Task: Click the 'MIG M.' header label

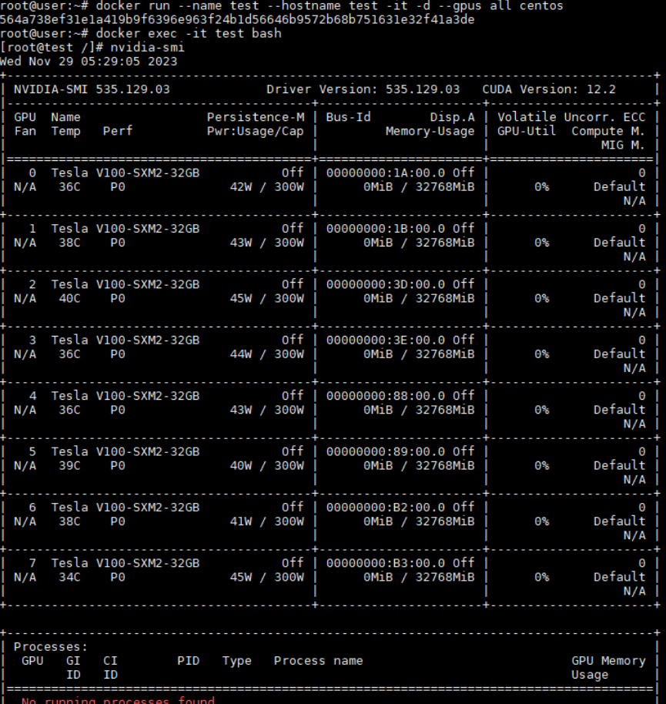Action: 623,145
